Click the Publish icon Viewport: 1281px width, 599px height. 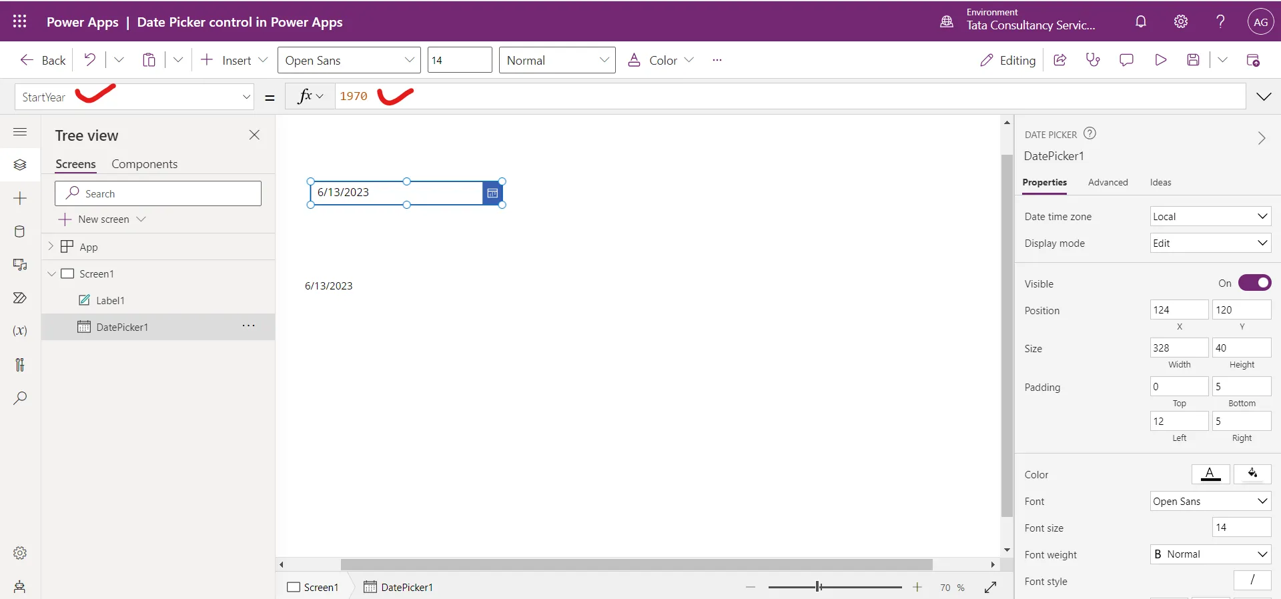(1253, 60)
